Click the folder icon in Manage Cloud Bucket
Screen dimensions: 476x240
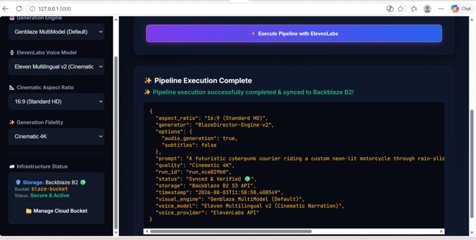28,211
